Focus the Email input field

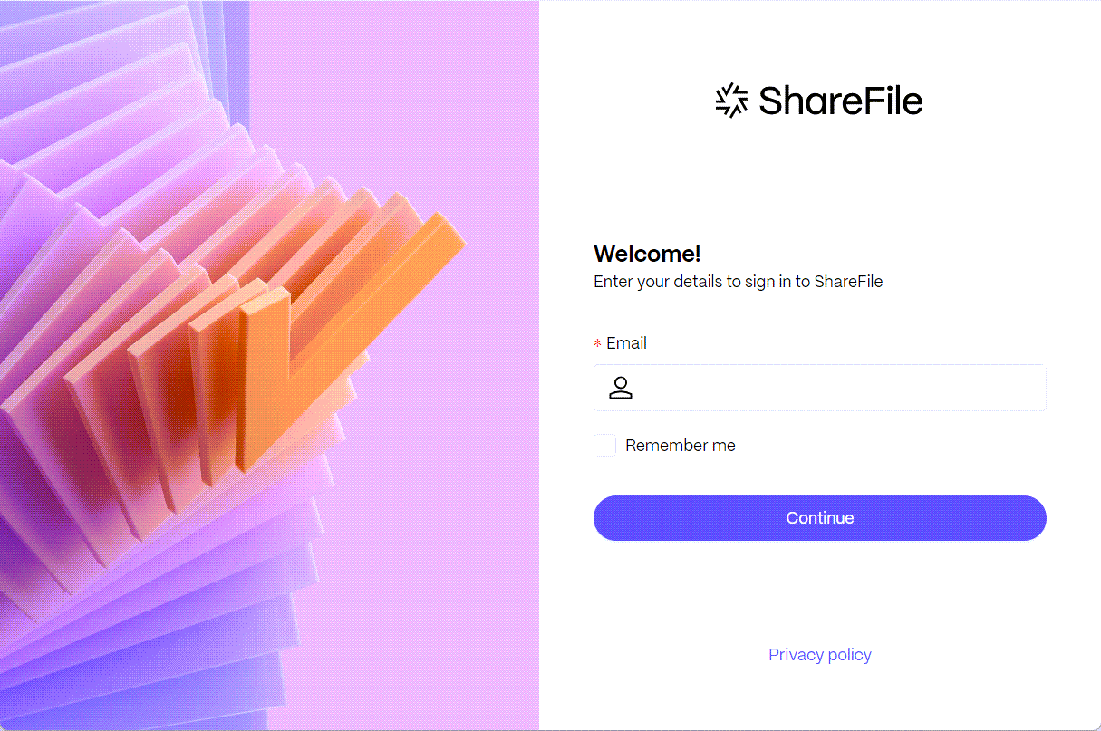[x=820, y=388]
